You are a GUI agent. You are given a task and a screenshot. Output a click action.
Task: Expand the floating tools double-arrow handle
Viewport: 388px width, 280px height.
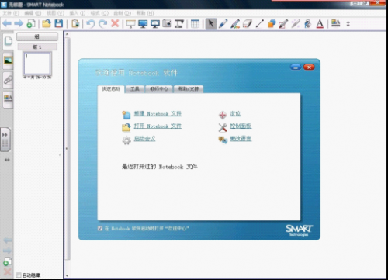(x=5, y=140)
